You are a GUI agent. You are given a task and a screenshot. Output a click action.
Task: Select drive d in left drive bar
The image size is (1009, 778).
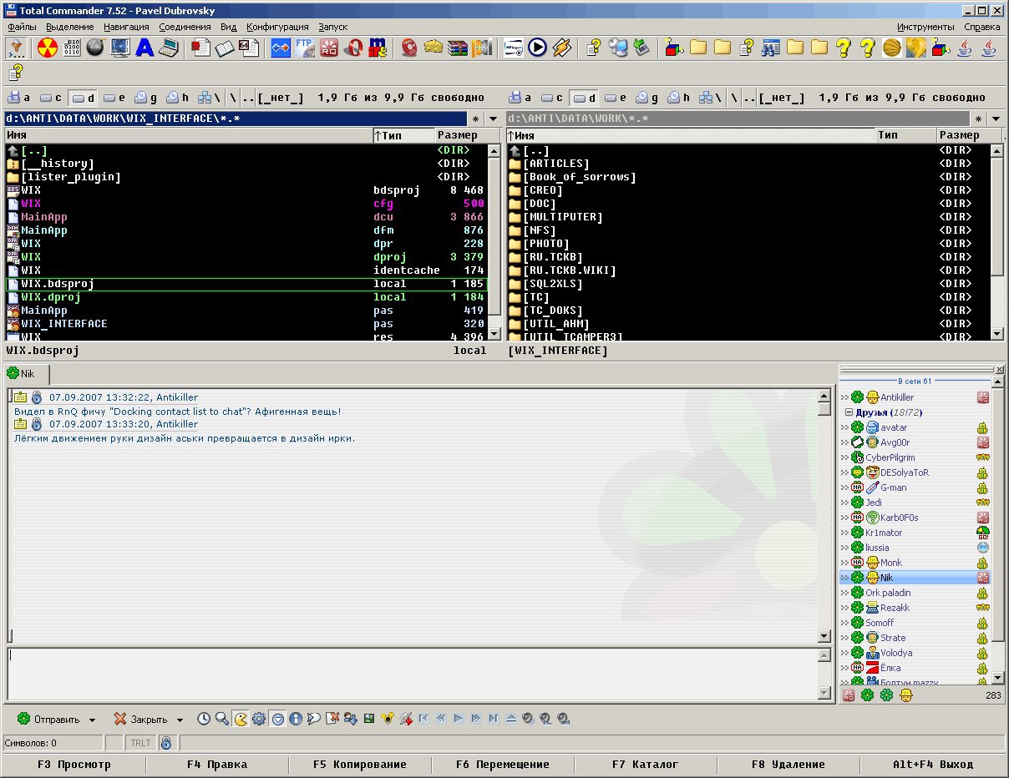click(84, 98)
